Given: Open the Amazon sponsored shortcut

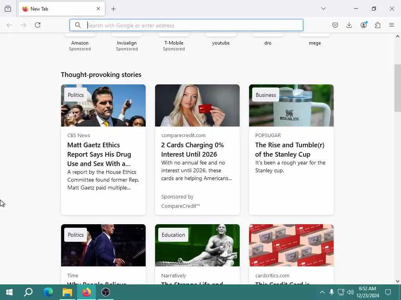Looking at the screenshot, I should click(x=80, y=44).
